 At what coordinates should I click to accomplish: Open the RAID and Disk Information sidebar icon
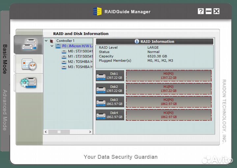(x=28, y=45)
